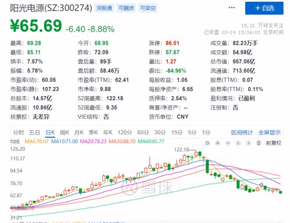Open the three-dots more options menu

pos(231,8)
